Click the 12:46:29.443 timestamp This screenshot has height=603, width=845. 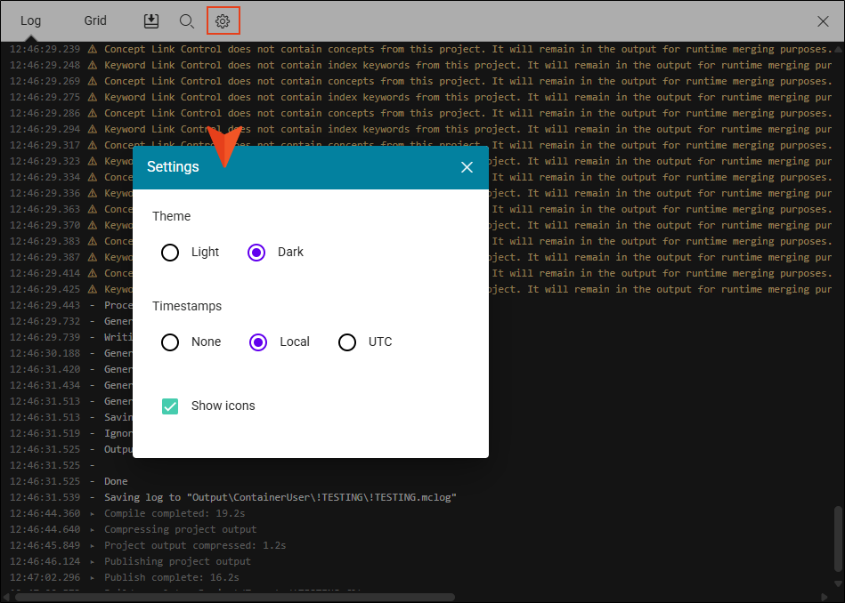click(45, 305)
